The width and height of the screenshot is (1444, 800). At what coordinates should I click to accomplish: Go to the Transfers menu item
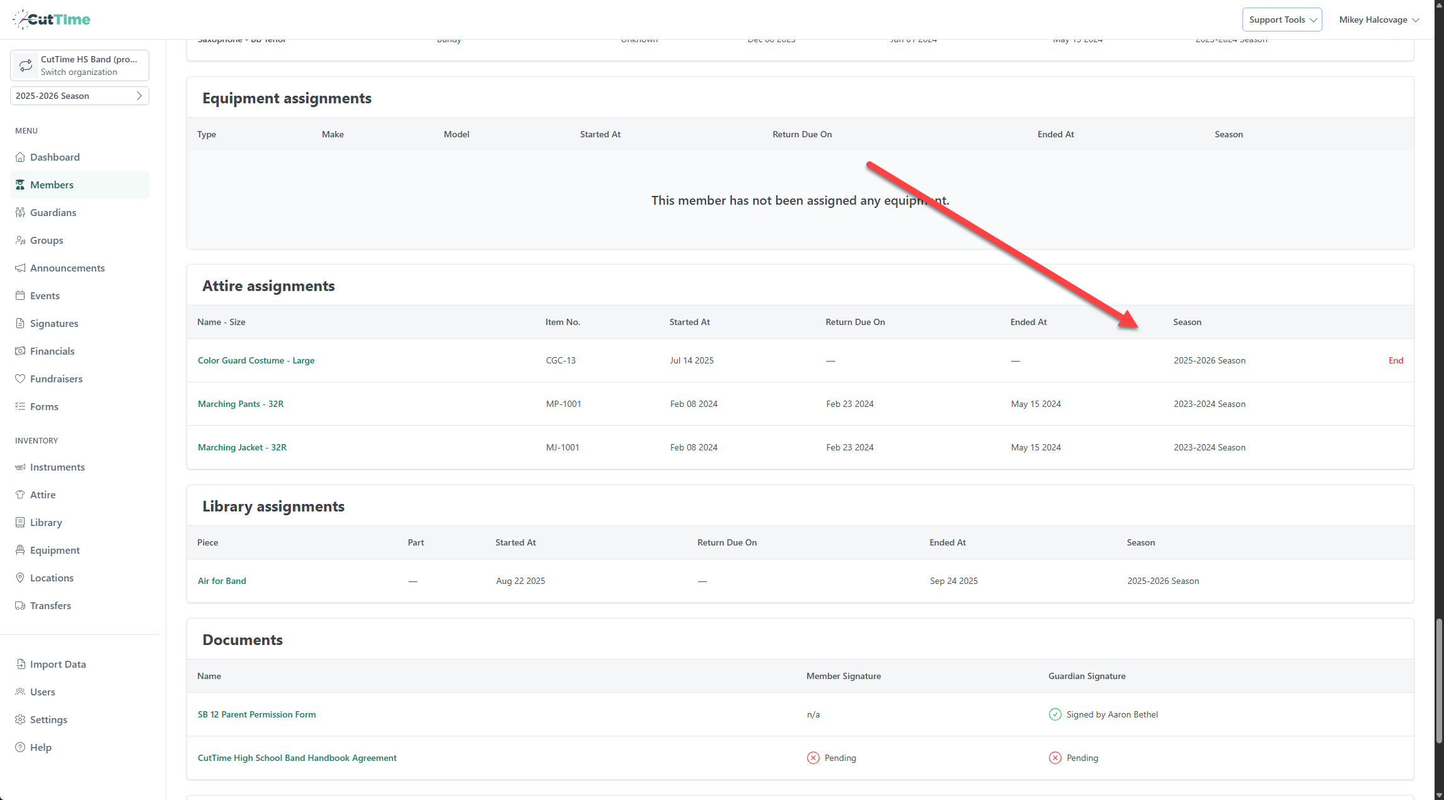coord(50,605)
